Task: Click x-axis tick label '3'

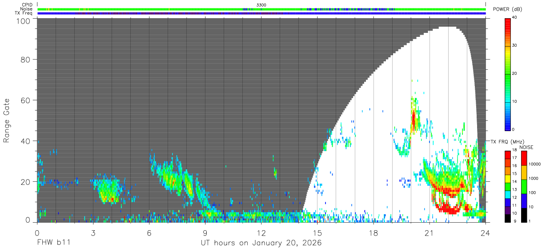Action: 93,233
